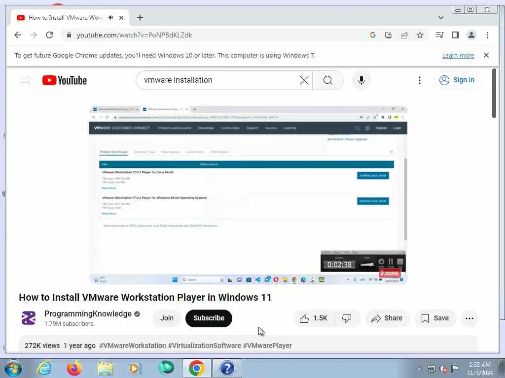This screenshot has height=378, width=505.
Task: Show hidden tray icons arrow
Action: [419, 369]
